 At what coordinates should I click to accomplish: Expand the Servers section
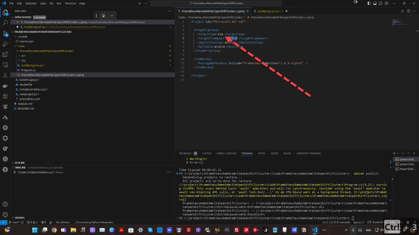click(13, 218)
